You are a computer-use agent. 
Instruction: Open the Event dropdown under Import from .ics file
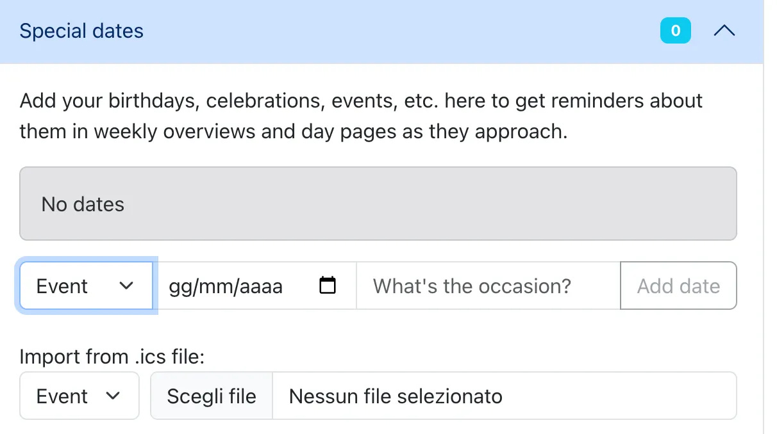click(x=79, y=396)
